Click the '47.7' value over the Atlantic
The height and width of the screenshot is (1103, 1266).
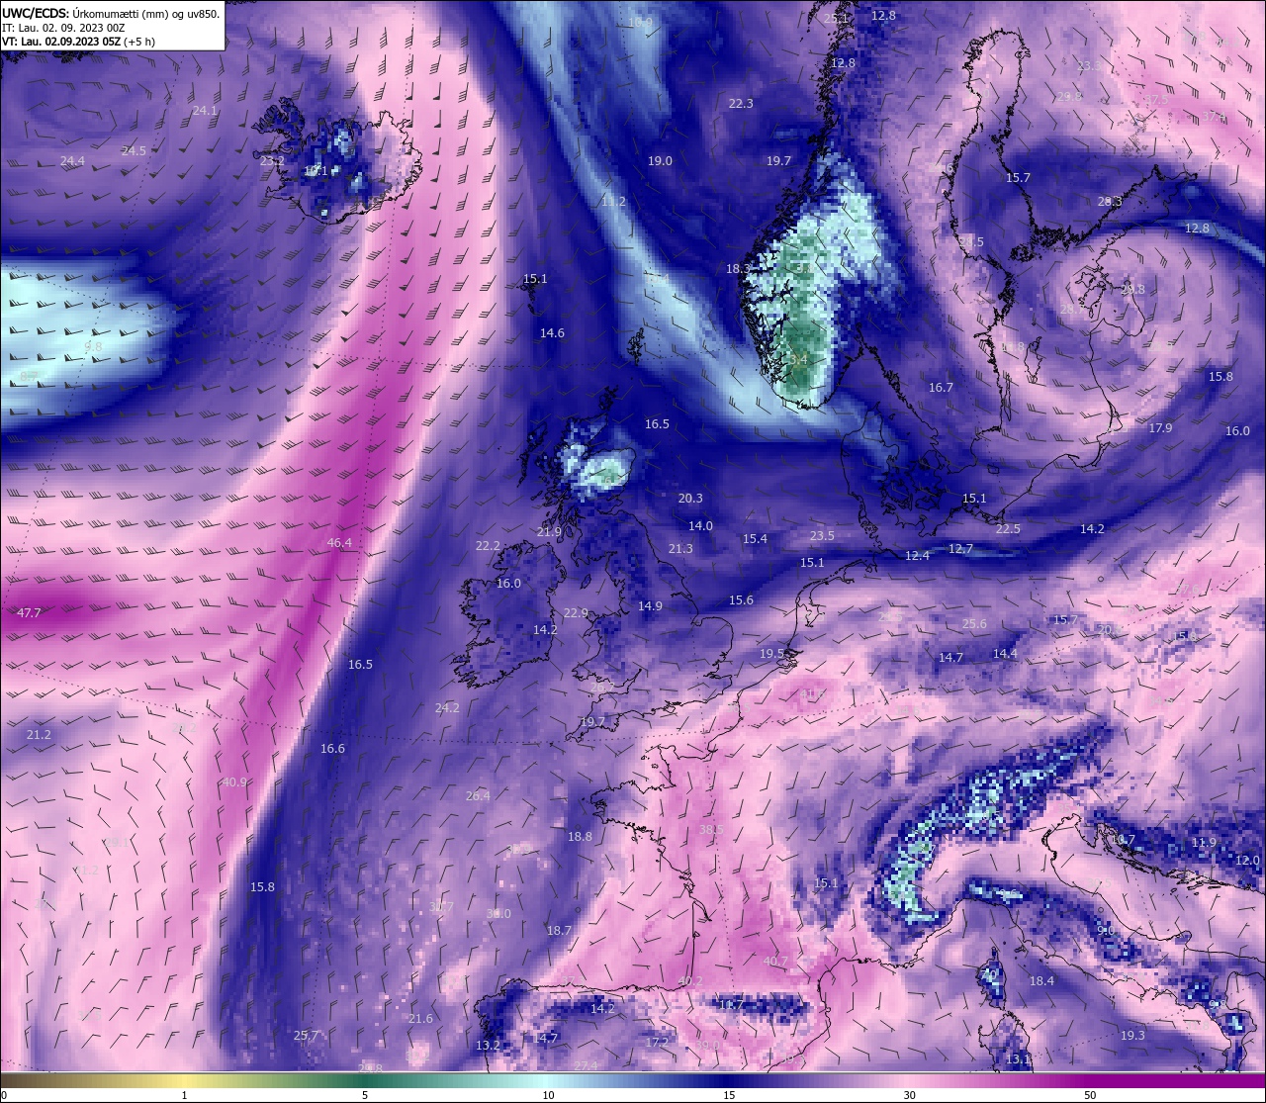(29, 613)
